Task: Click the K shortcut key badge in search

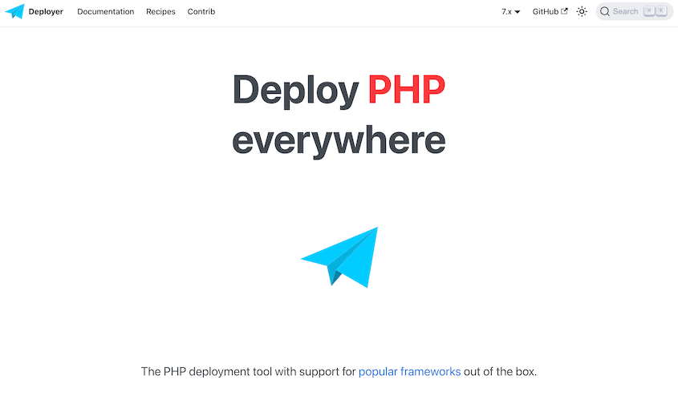Action: pyautogui.click(x=661, y=11)
